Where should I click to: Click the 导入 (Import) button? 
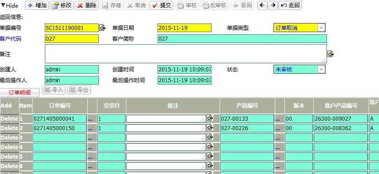tap(54, 90)
